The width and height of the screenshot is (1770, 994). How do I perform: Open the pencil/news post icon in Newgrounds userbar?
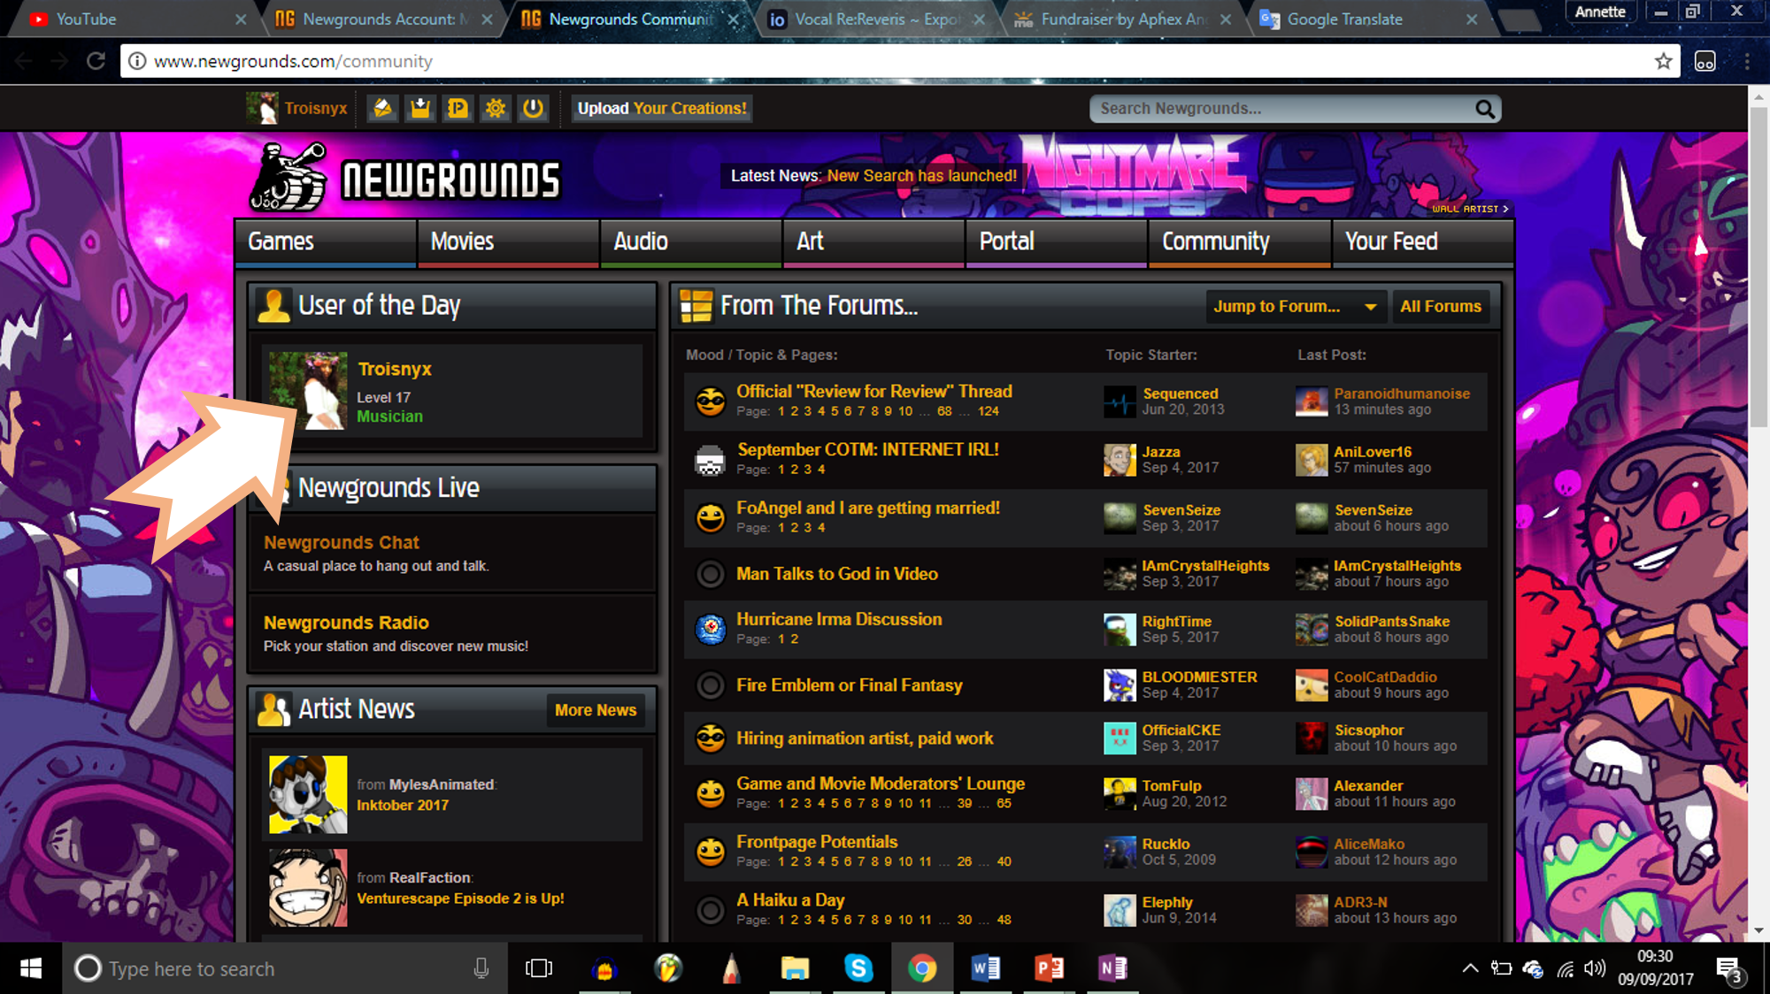click(382, 108)
